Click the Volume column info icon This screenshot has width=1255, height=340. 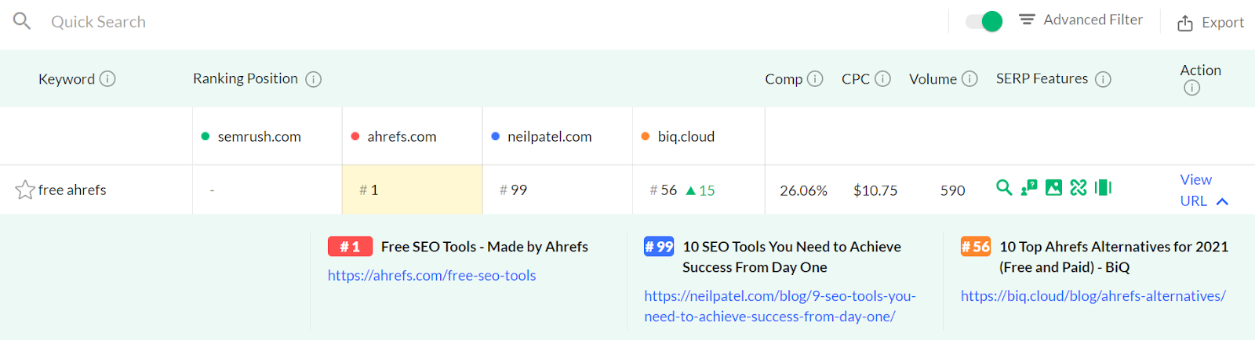tap(969, 78)
